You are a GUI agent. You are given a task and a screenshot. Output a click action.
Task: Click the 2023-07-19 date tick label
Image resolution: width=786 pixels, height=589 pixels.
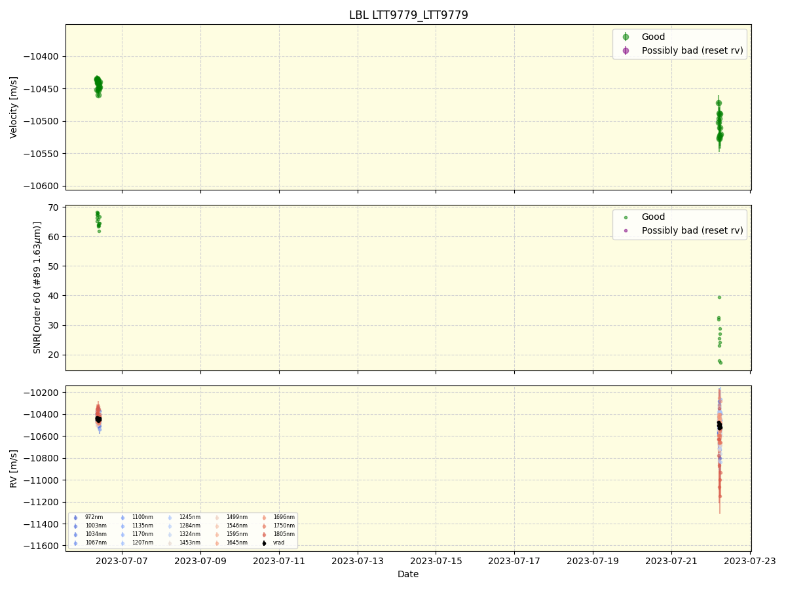coord(593,560)
